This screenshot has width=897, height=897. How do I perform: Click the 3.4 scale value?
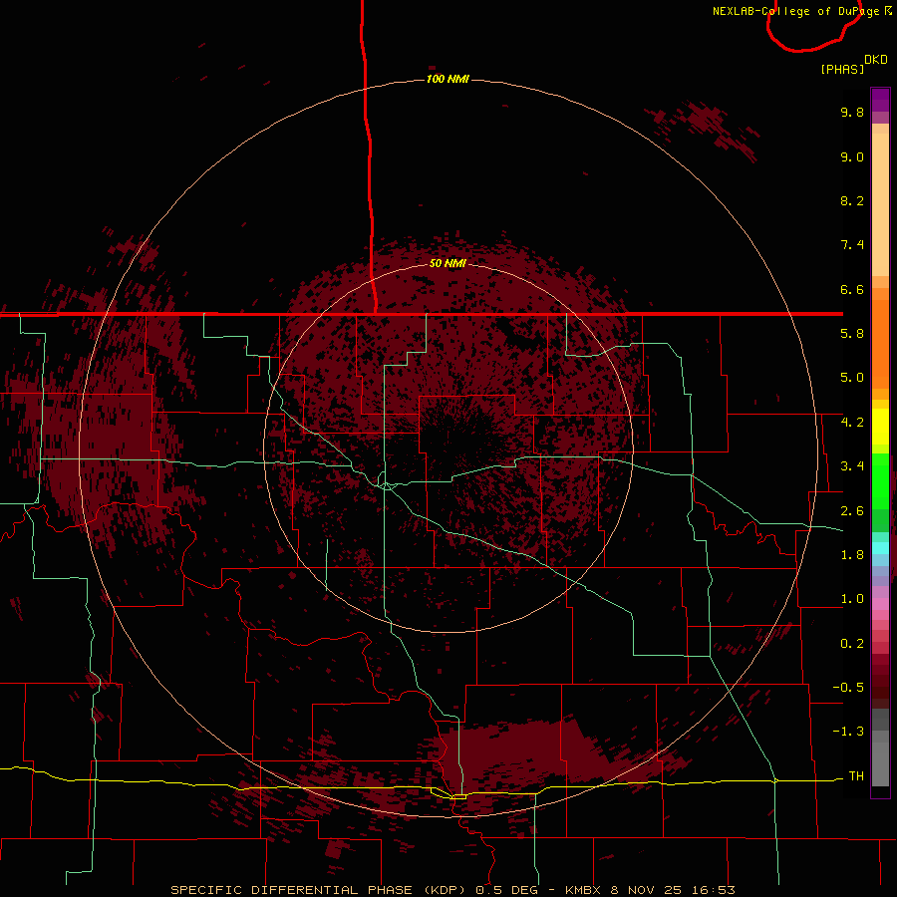pos(852,466)
